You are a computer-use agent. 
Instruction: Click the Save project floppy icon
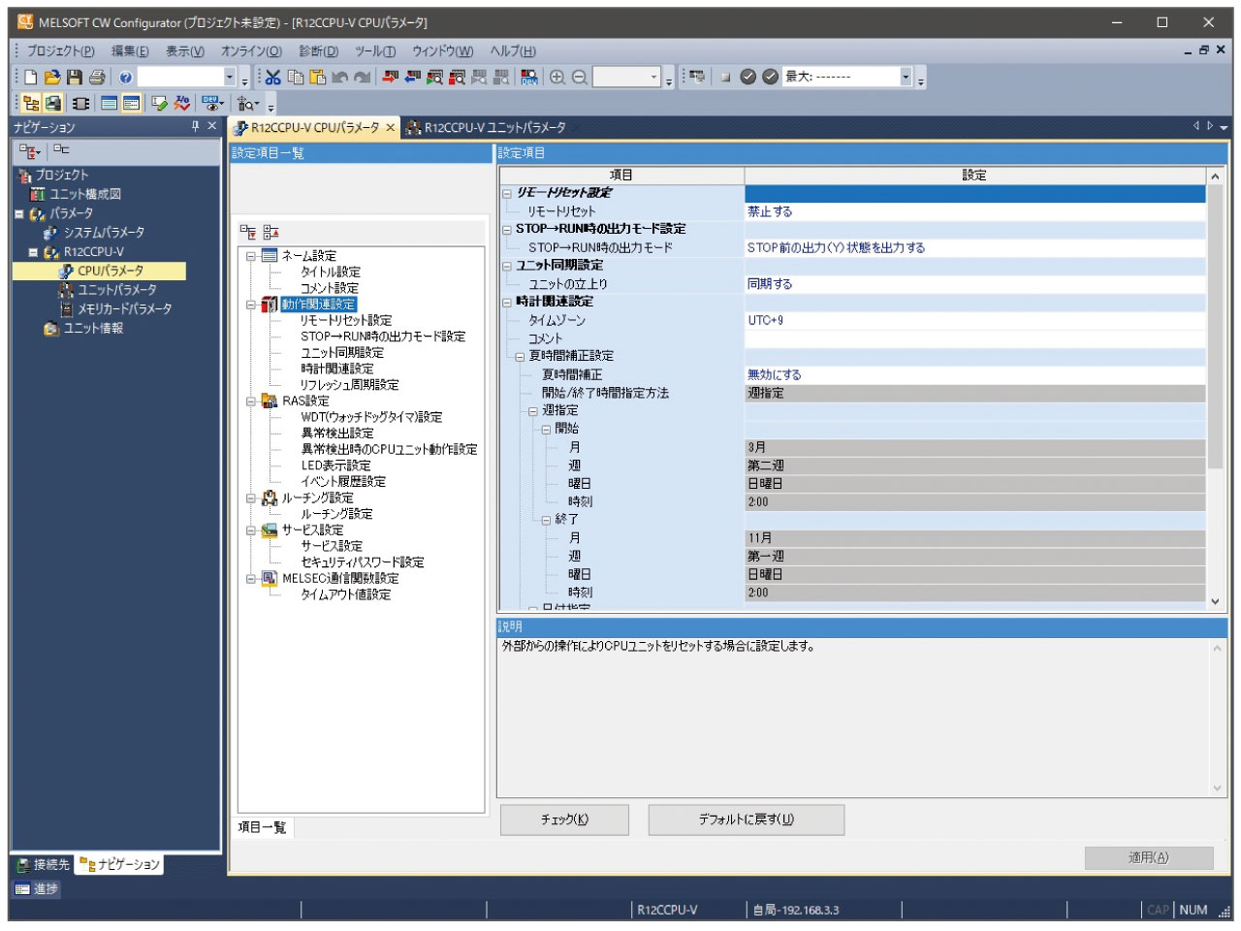75,78
